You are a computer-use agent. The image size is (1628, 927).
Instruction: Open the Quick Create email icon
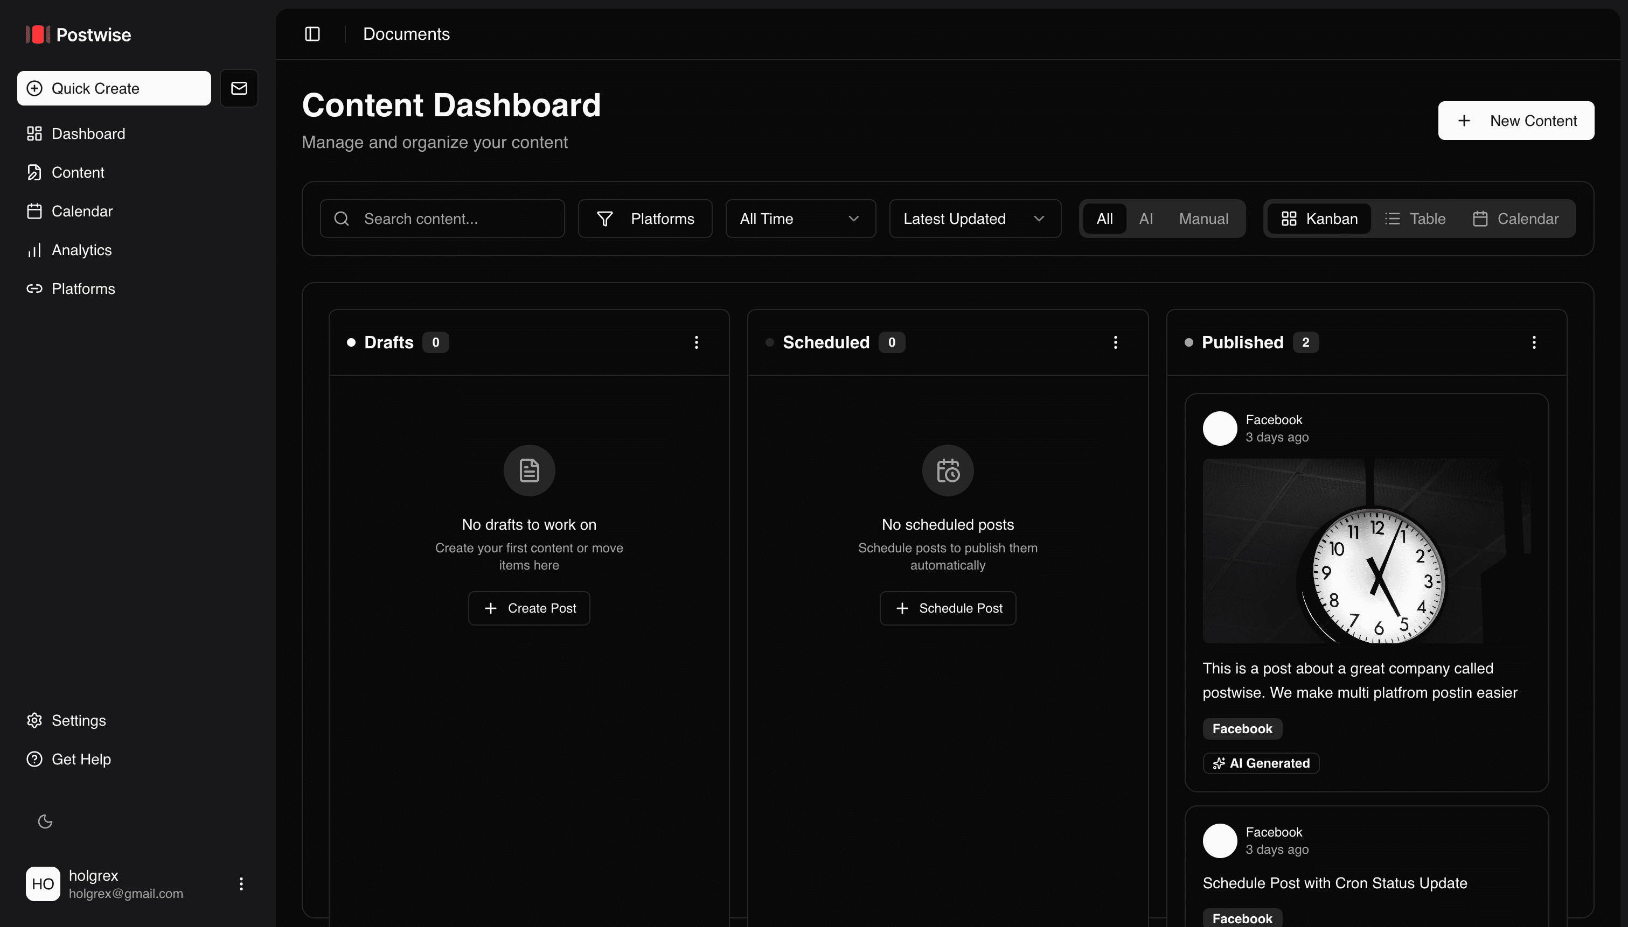point(239,88)
